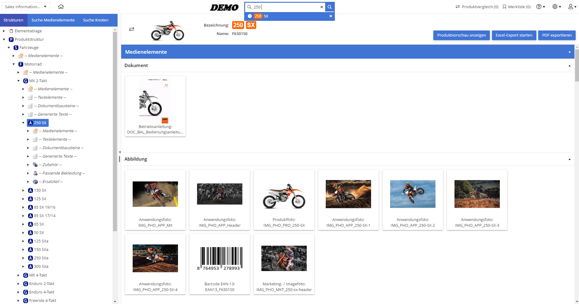Open the user account menu
Screen dimensions: 579x304
click(572, 7)
